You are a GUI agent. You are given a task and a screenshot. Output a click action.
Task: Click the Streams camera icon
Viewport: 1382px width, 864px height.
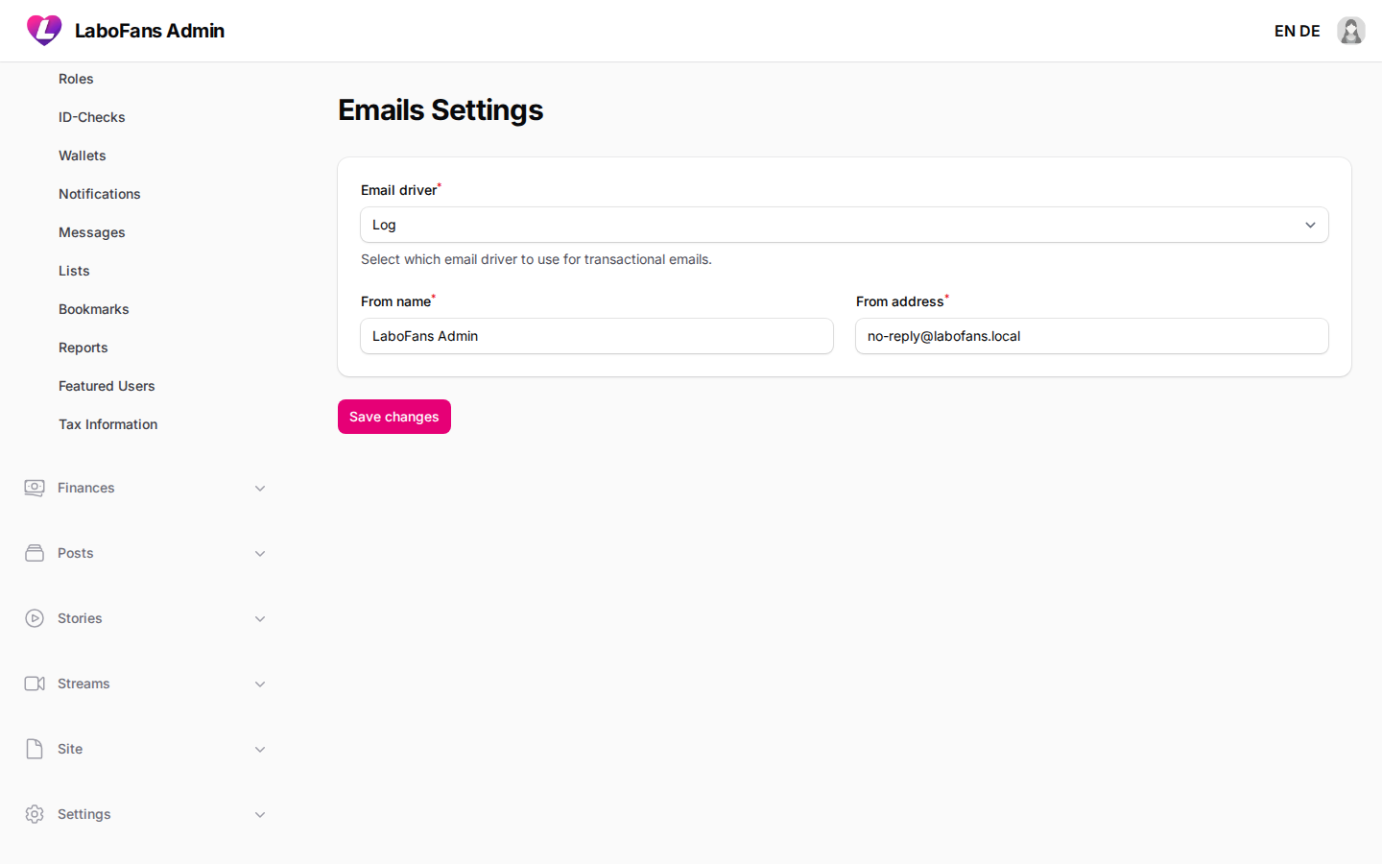35,684
